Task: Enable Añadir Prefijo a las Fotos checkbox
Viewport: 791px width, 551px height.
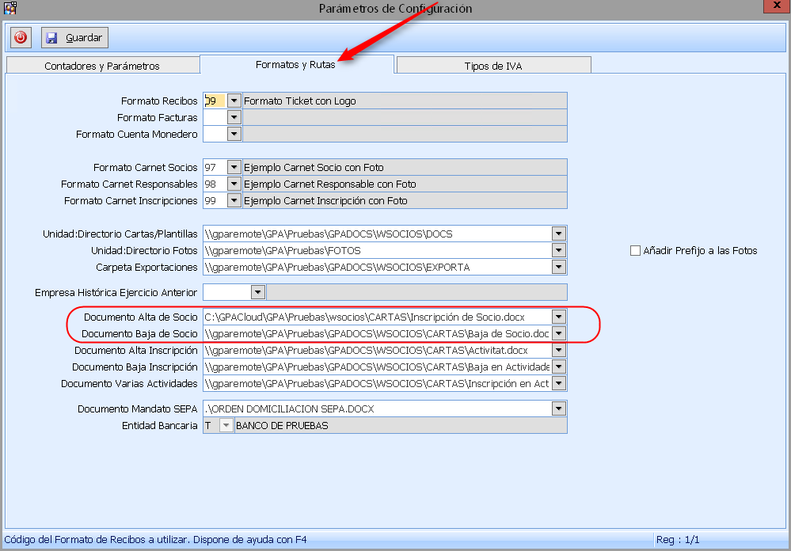Action: [635, 251]
